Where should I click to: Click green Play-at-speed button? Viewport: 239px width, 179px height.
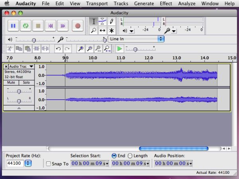coord(119,49)
